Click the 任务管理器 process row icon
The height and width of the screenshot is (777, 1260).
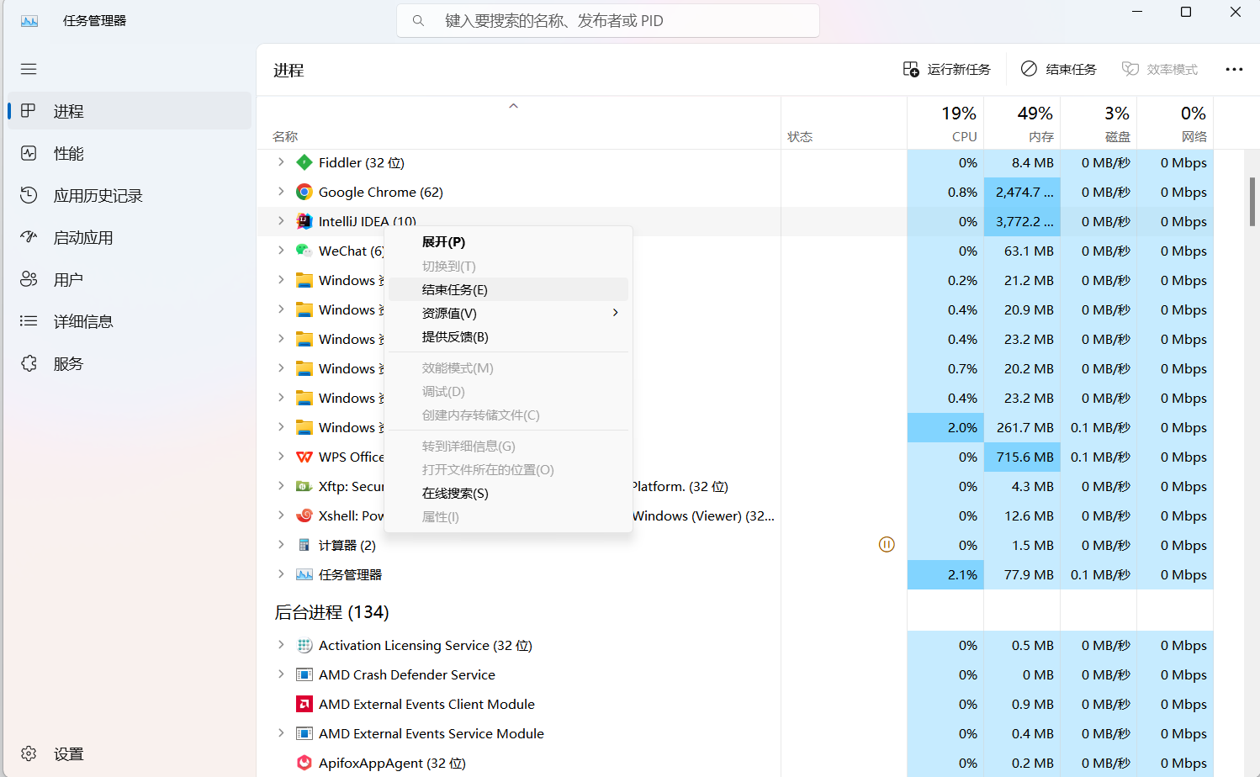tap(304, 574)
